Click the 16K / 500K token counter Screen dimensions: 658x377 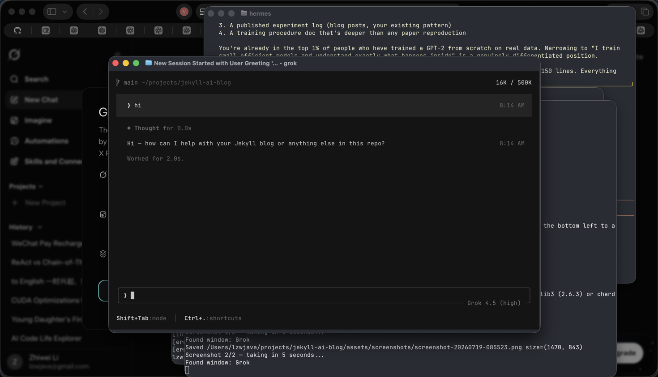click(x=514, y=83)
